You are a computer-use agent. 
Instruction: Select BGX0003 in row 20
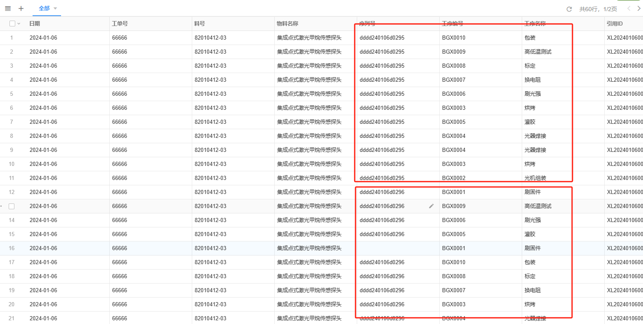[x=454, y=304]
